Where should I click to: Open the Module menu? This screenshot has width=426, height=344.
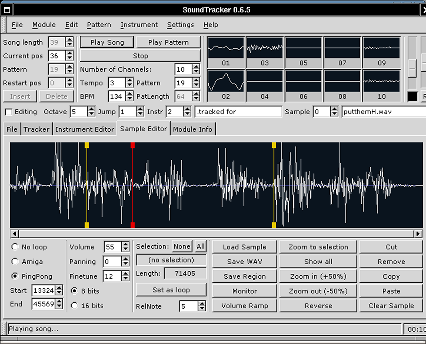coord(44,25)
